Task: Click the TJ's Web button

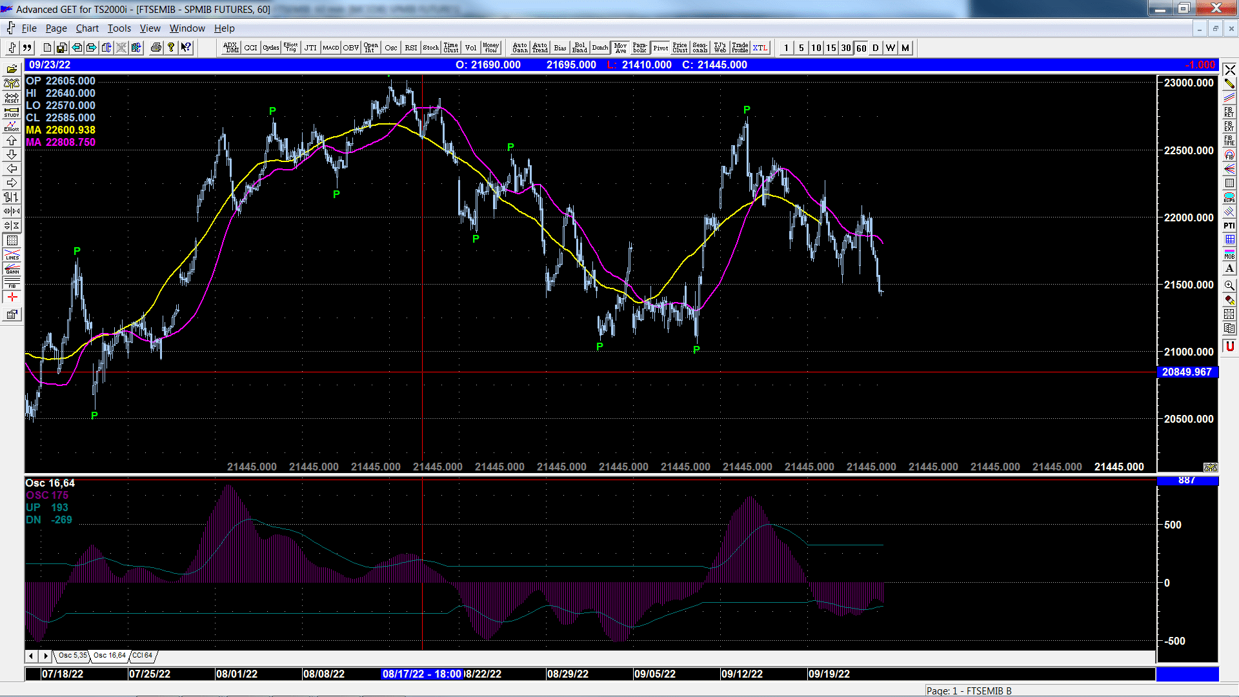Action: point(720,48)
